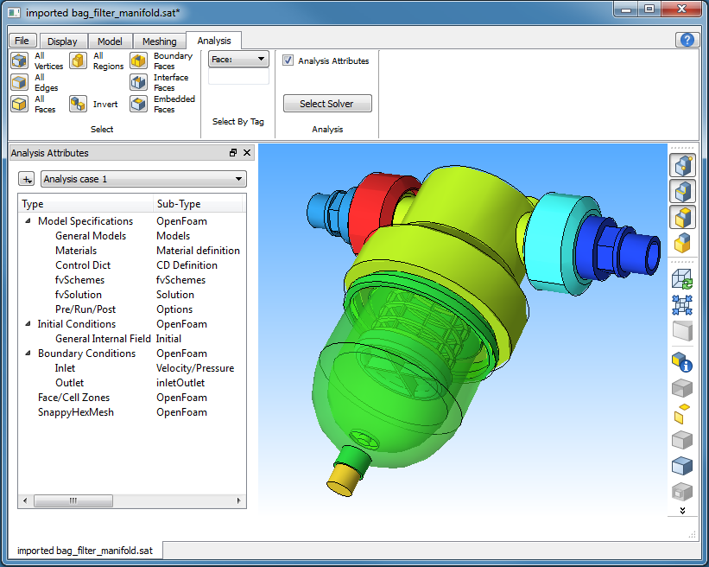Viewport: 709px width, 567px height.
Task: Collapse the Model Specifications tree node
Action: click(x=28, y=221)
